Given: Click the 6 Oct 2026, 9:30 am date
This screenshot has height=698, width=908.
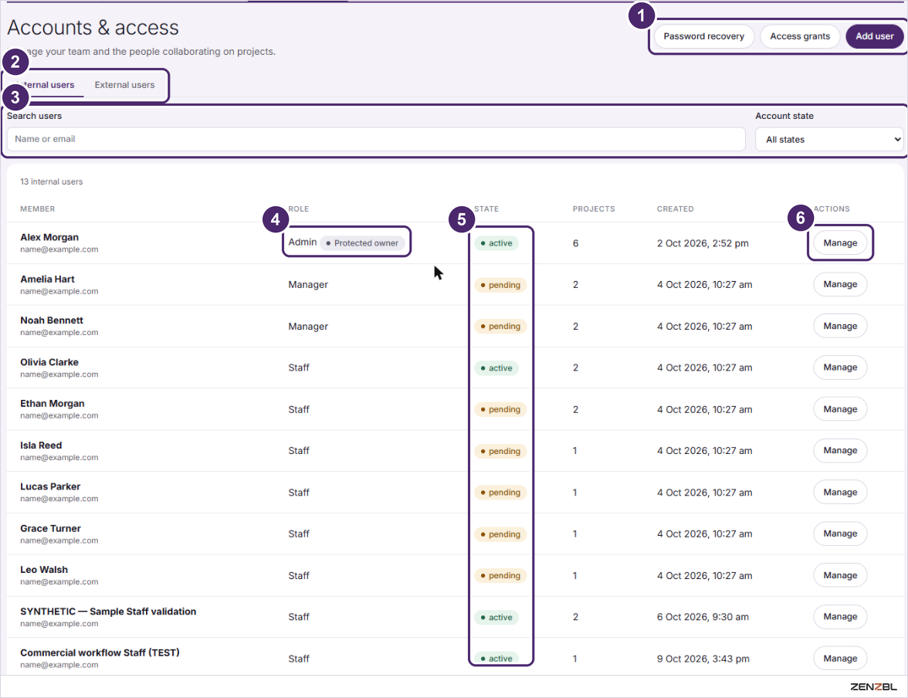Looking at the screenshot, I should (703, 618).
